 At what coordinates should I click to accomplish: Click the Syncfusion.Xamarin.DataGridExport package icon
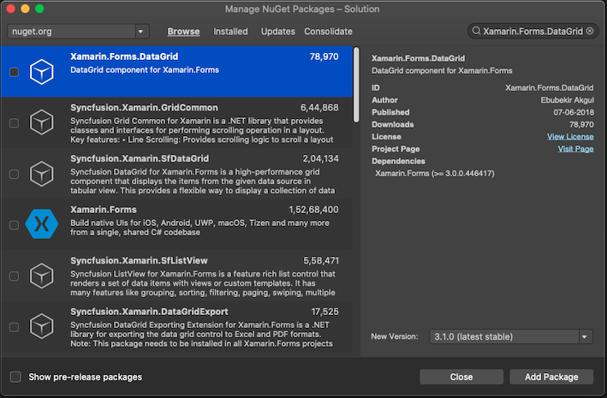pos(41,327)
